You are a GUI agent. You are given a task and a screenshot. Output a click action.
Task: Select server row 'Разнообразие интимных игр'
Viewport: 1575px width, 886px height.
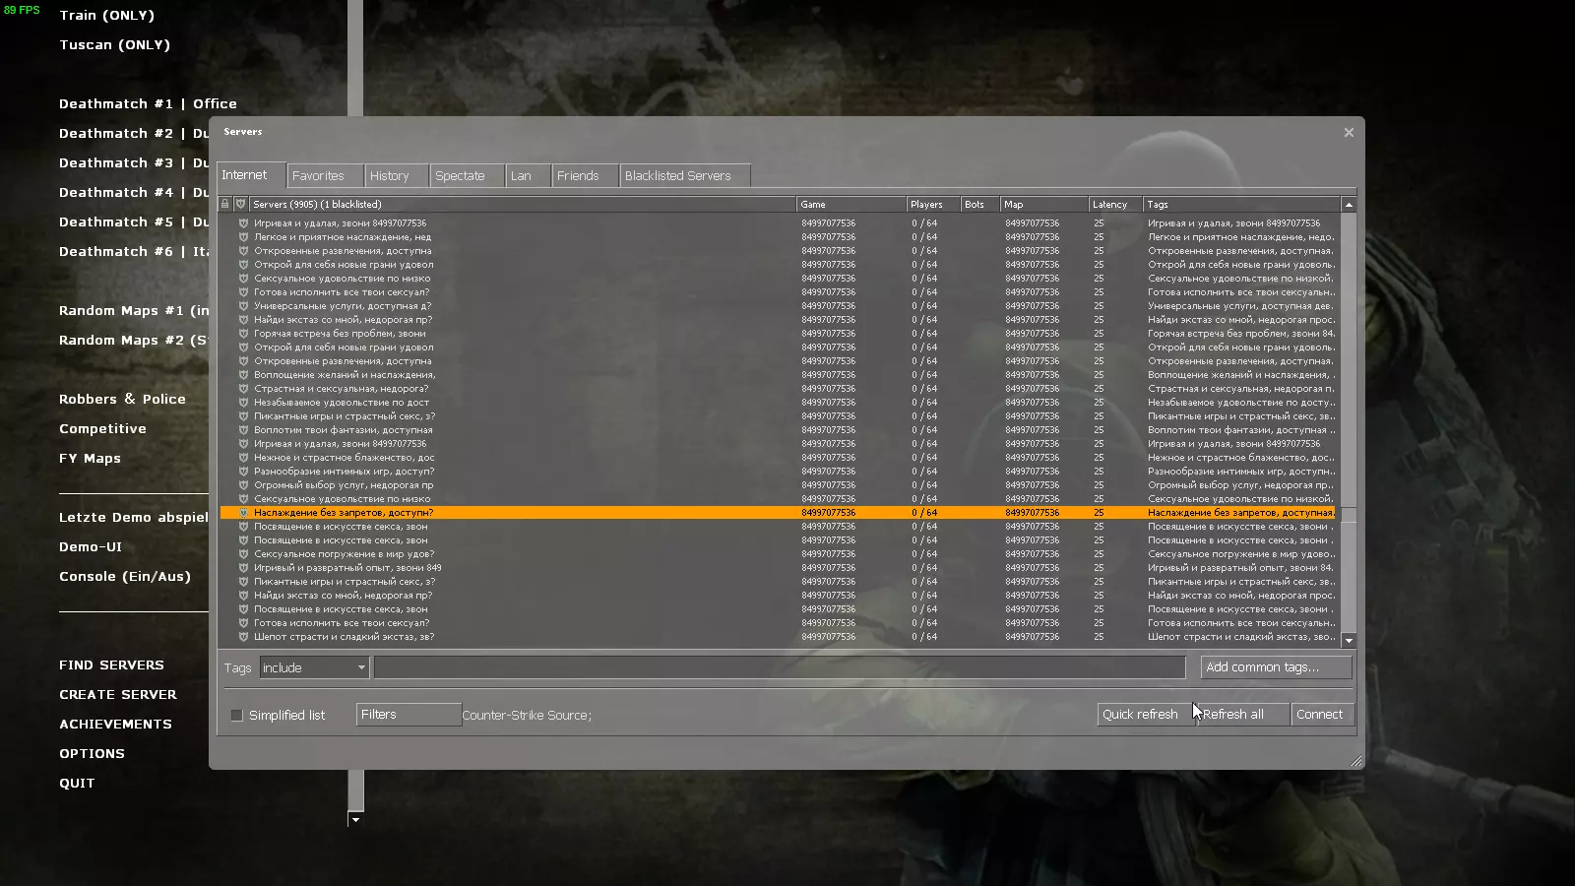click(x=780, y=472)
